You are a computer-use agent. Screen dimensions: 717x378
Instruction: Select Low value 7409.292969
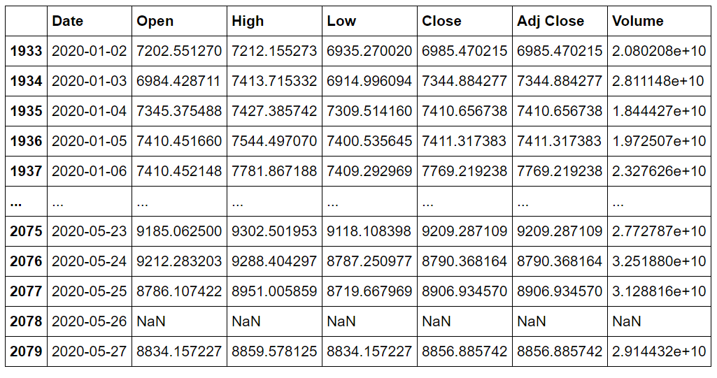point(369,171)
